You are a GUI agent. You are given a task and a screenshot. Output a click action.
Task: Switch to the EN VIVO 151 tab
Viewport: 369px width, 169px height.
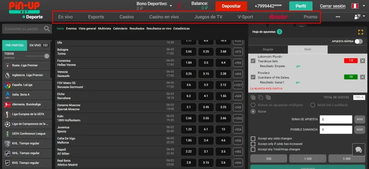pyautogui.click(x=39, y=45)
